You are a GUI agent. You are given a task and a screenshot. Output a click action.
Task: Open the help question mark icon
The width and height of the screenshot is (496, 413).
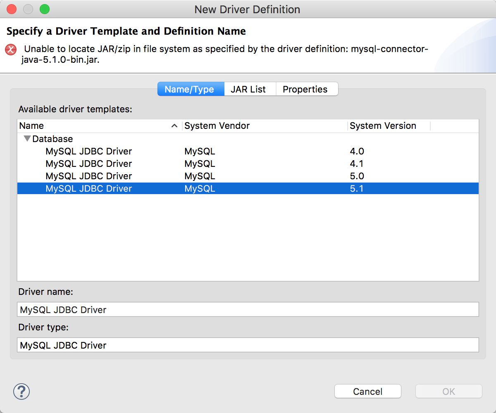coord(21,391)
